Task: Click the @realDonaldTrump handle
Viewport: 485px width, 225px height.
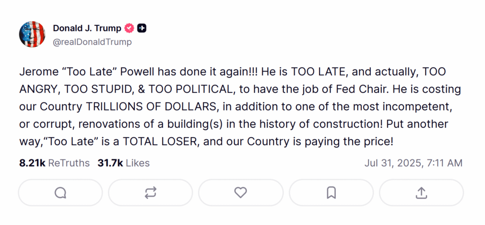Action: coord(92,42)
